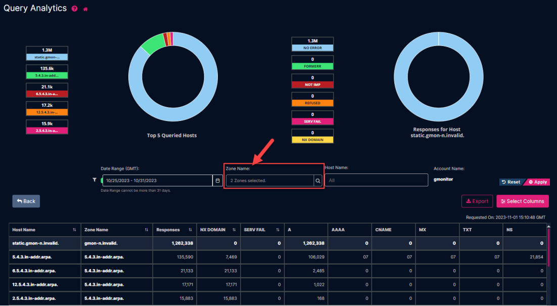Toggle sorting on the NX DOMAIN column
The image size is (557, 306).
pyautogui.click(x=234, y=229)
